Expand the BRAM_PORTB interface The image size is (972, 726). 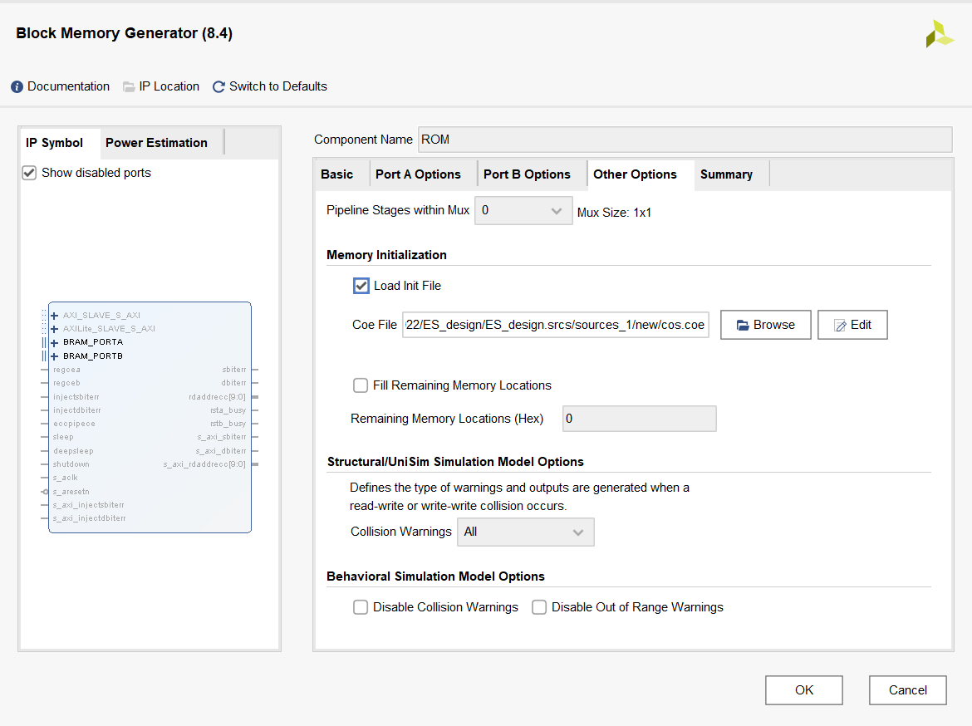click(x=55, y=356)
